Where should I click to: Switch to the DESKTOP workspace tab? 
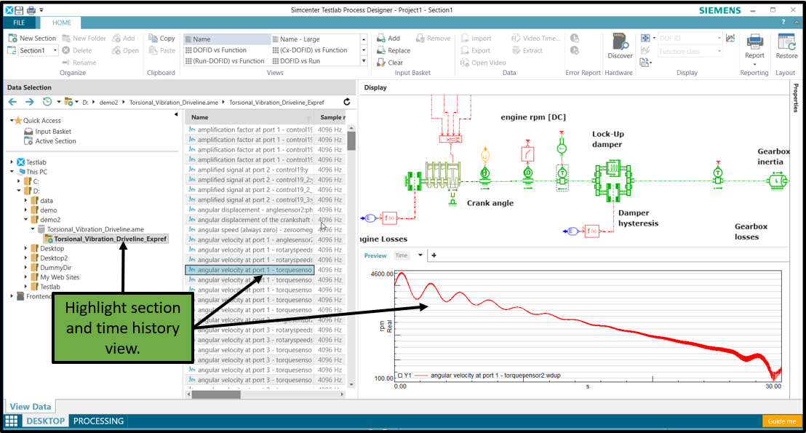46,421
